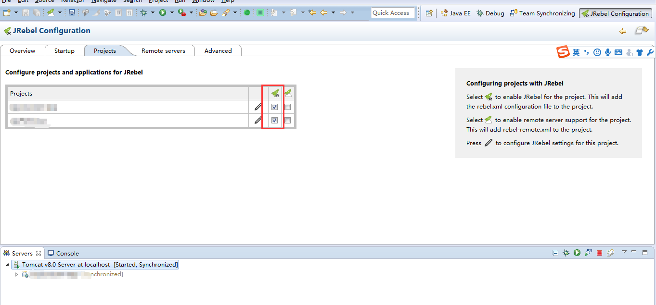Switch to the Debug perspective
656x305 pixels.
[490, 13]
